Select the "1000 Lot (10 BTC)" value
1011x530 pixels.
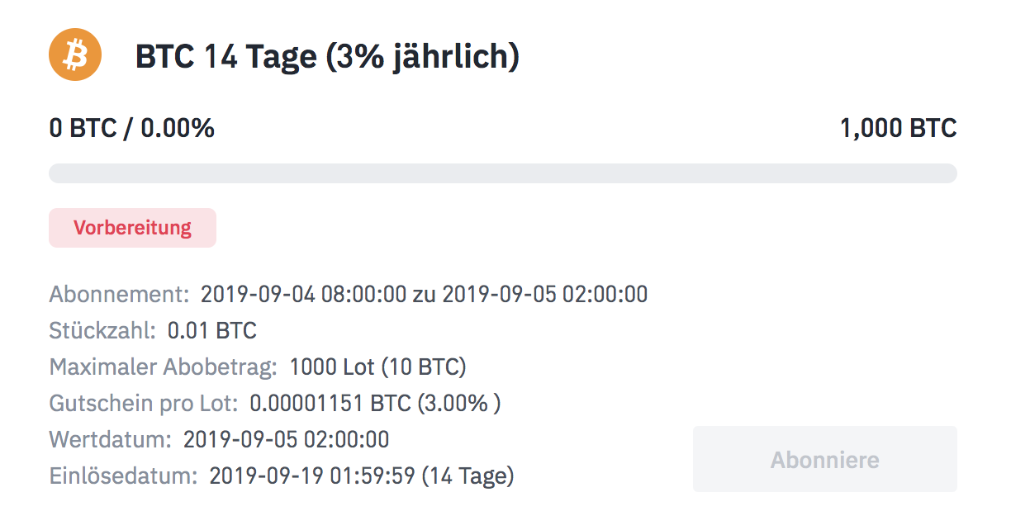tap(378, 367)
